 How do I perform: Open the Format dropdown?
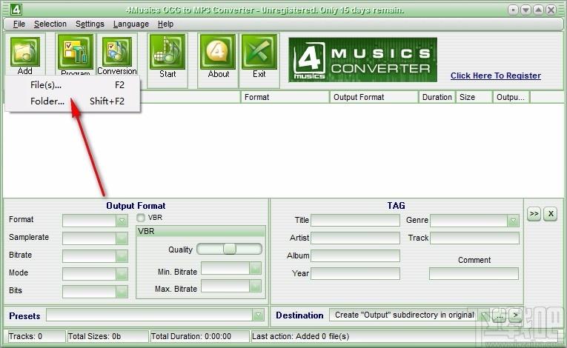[122, 221]
